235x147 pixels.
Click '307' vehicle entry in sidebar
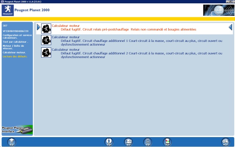click(x=5, y=26)
